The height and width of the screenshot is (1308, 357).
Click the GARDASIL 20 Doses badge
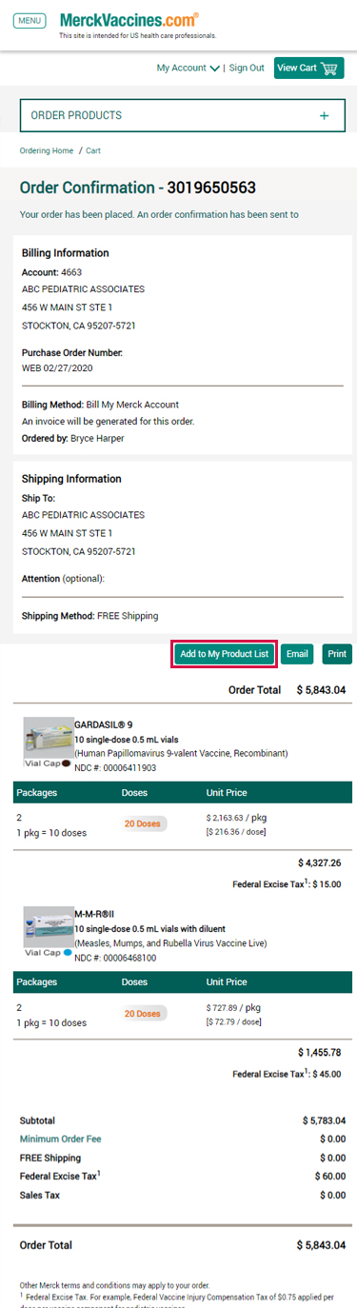[144, 797]
